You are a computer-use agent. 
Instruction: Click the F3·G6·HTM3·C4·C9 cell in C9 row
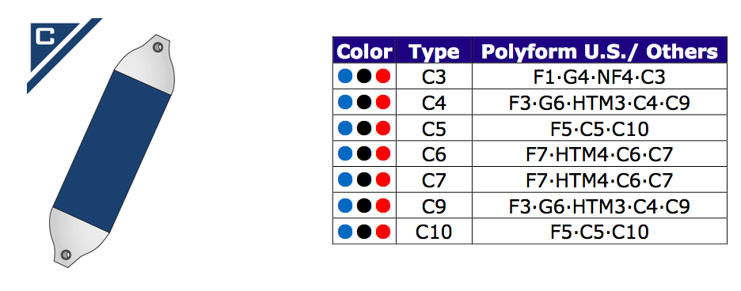(599, 206)
